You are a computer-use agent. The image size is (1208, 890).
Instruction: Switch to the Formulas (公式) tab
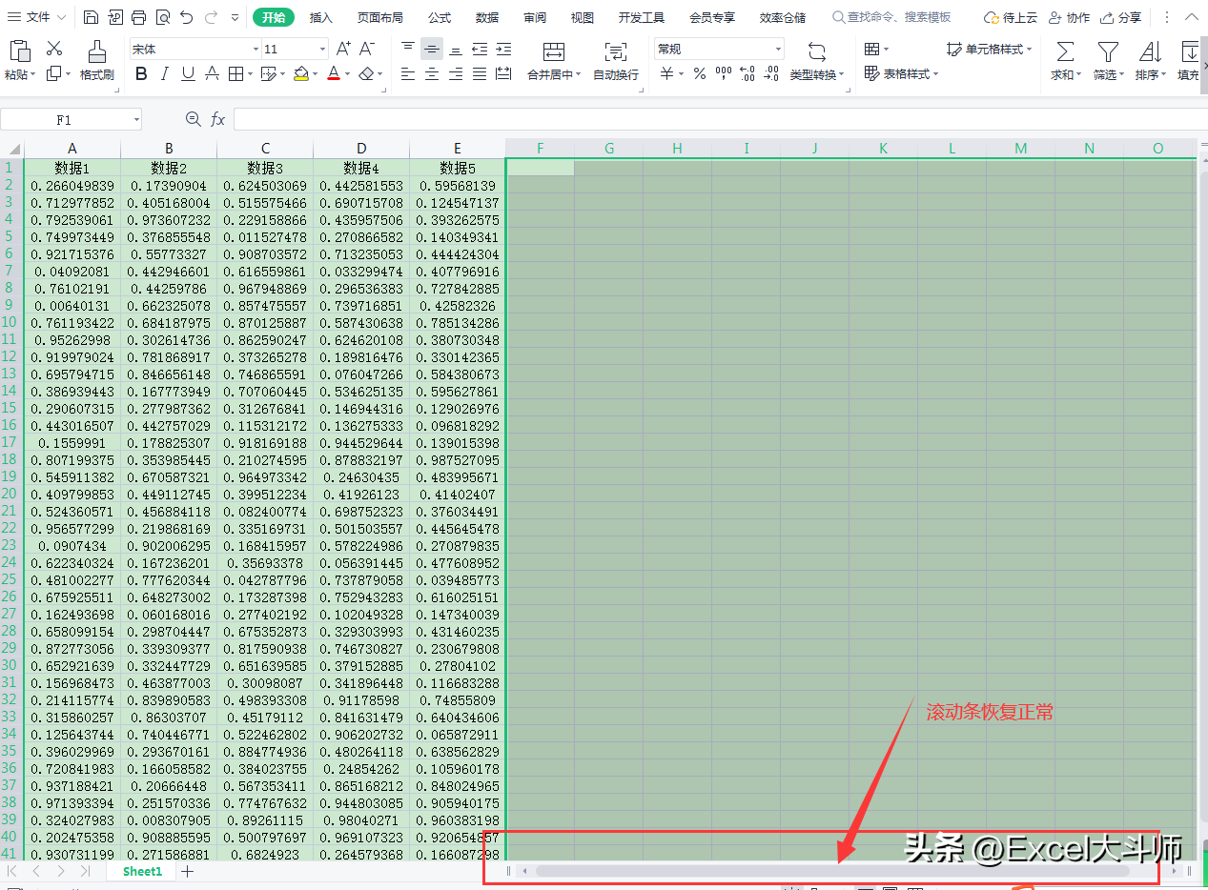[x=440, y=17]
